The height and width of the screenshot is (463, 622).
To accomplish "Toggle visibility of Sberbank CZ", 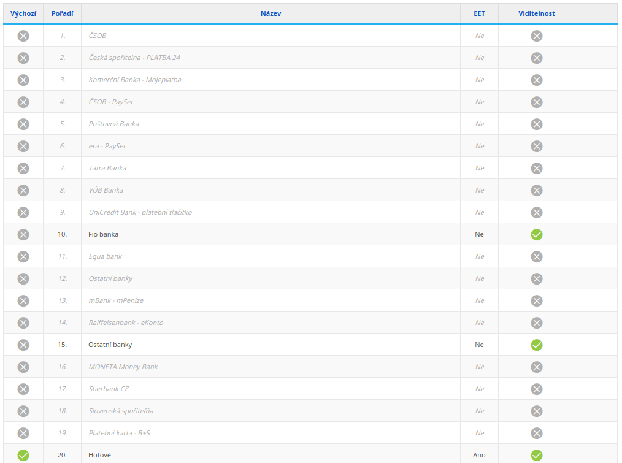I will (x=537, y=389).
